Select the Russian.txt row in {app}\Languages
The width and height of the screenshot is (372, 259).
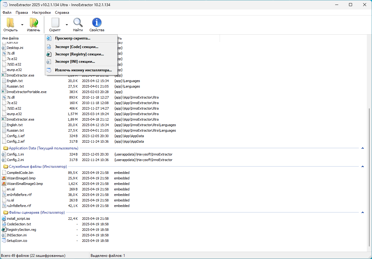point(184,86)
